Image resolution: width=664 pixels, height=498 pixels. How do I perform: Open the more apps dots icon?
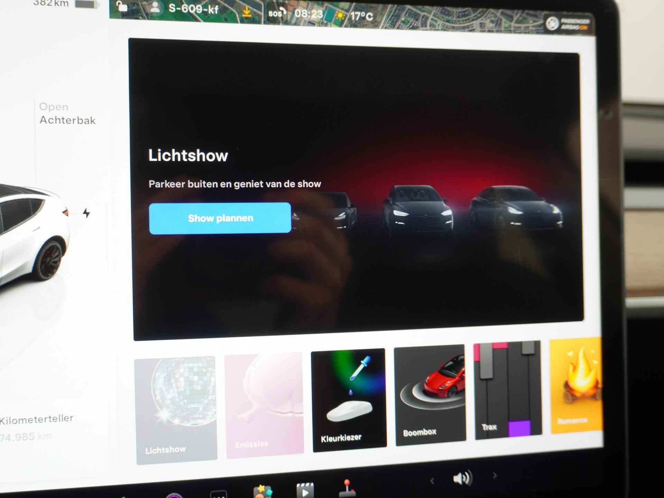pos(219,495)
